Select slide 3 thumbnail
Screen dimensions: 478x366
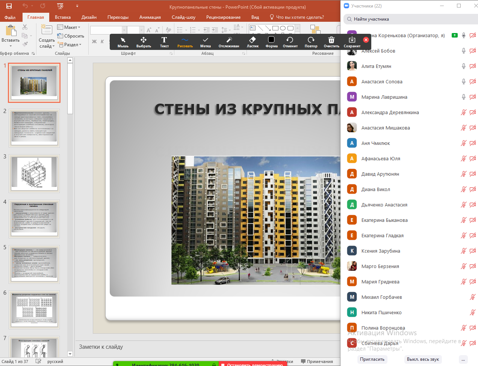(x=34, y=174)
